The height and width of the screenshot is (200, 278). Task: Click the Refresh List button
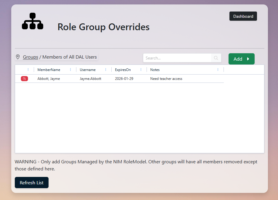(31, 183)
